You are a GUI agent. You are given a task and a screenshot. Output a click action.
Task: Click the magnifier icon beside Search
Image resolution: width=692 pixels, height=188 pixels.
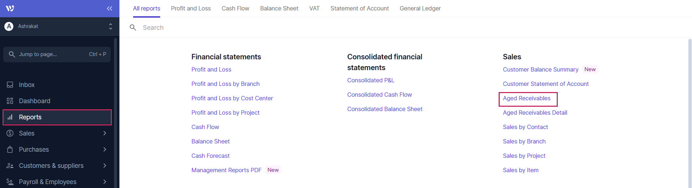pos(133,28)
